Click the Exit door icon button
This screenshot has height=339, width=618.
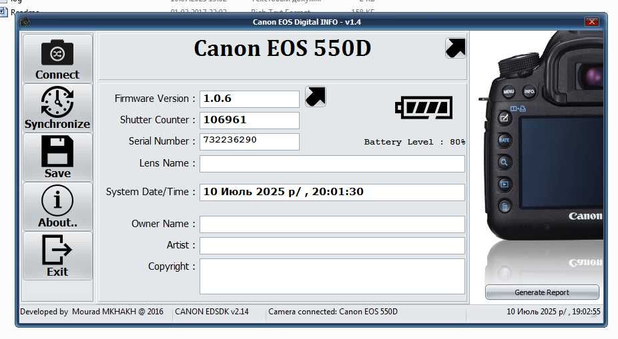point(57,256)
